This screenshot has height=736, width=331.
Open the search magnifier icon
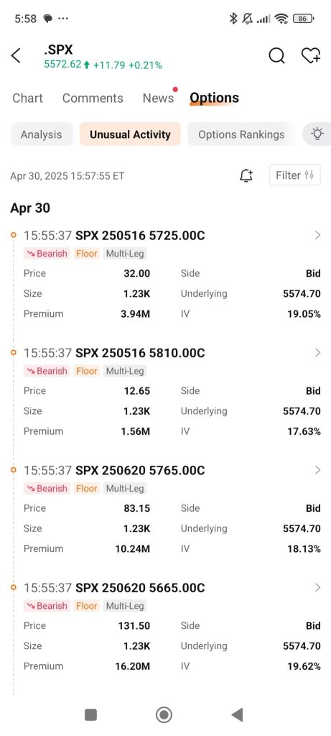point(276,56)
